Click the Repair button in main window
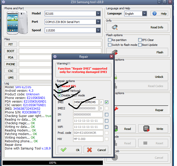Viewport: 177px width, 166px height. coord(141,110)
